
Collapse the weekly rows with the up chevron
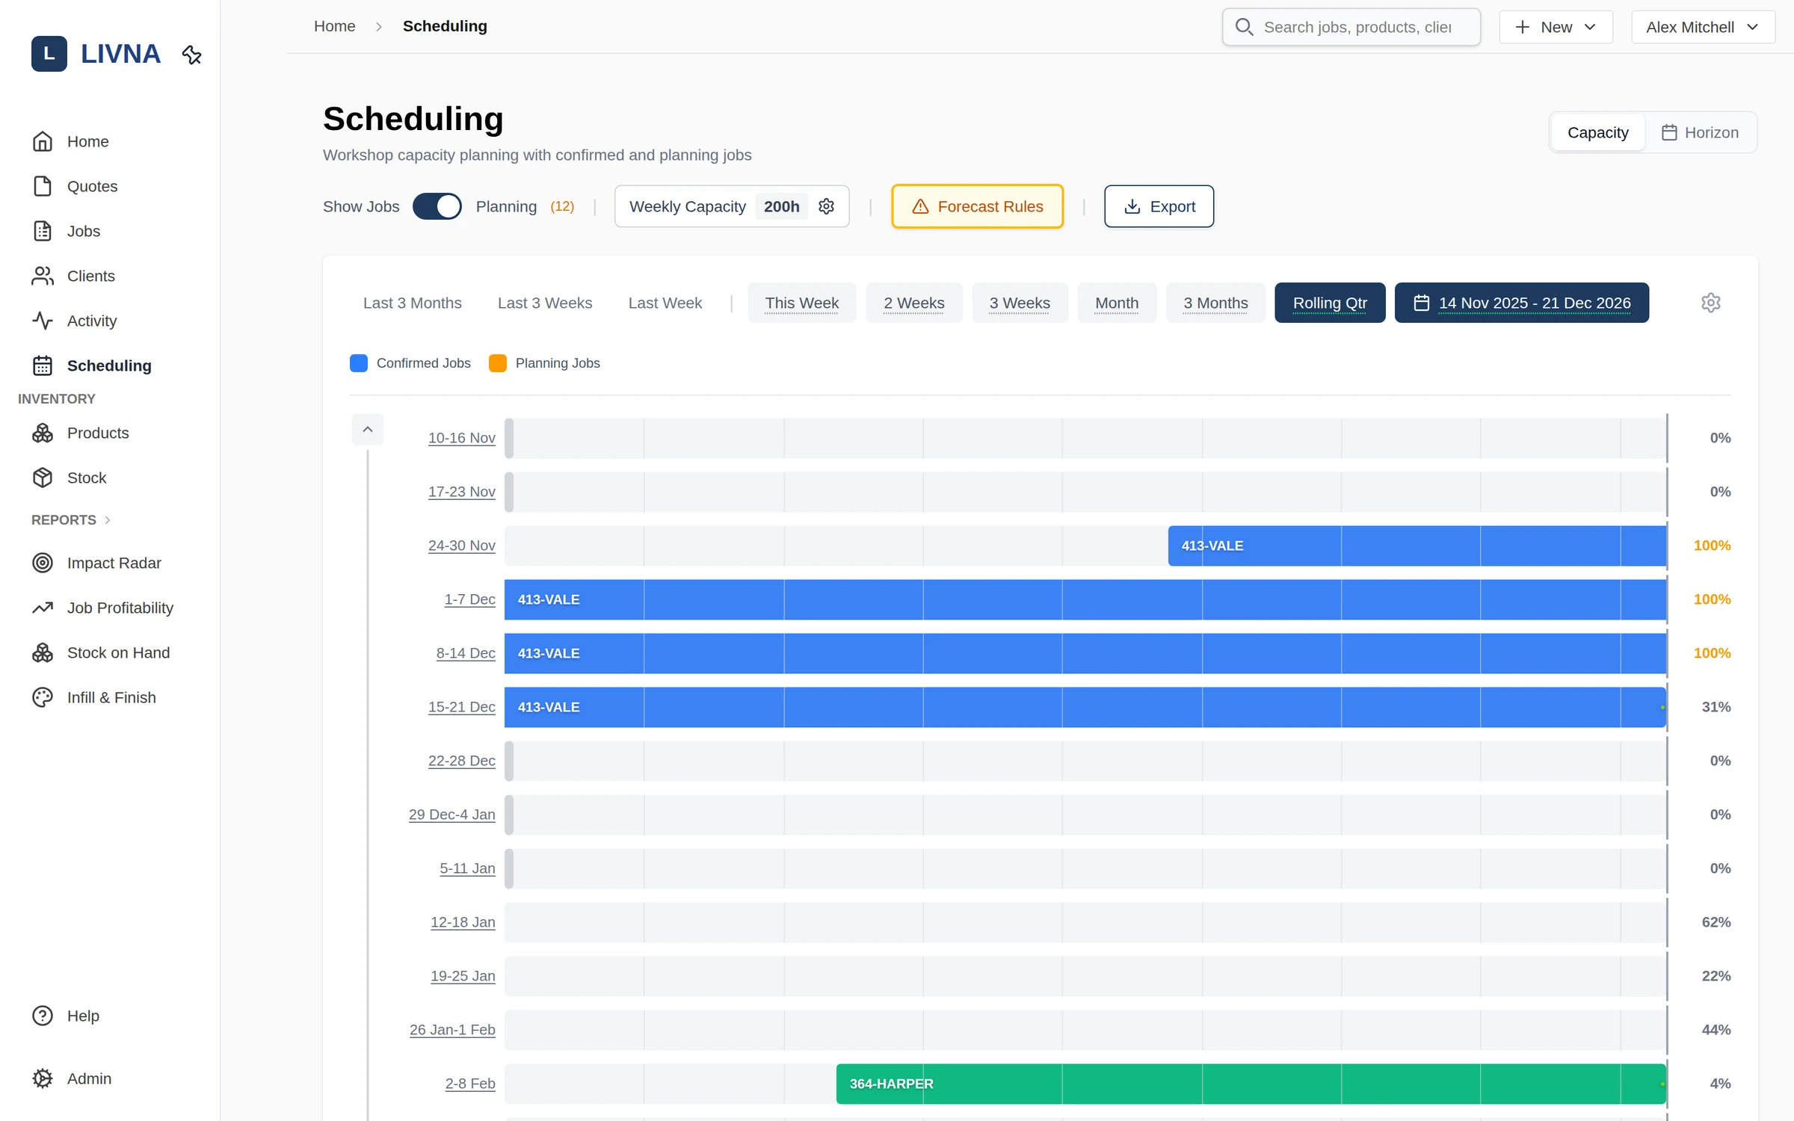[368, 430]
